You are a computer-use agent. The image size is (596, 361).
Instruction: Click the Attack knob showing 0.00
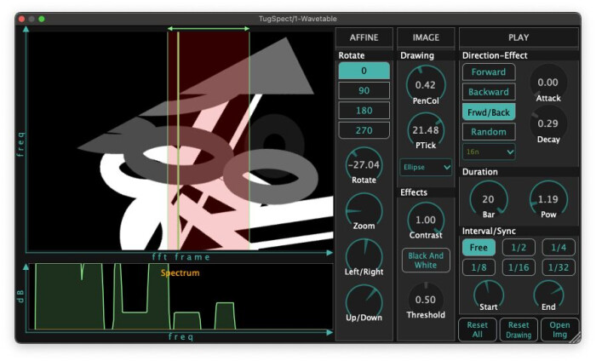(x=547, y=82)
